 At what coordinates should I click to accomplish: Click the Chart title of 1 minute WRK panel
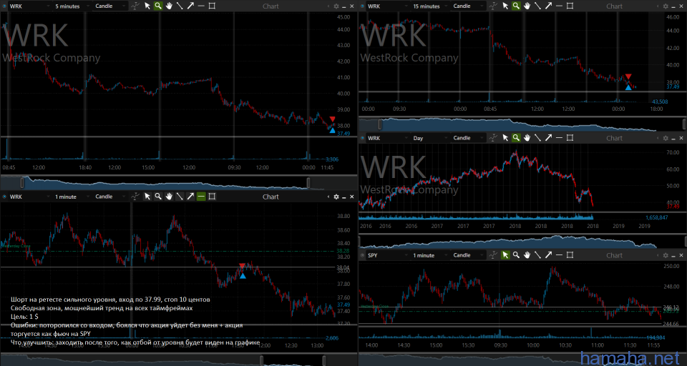click(271, 197)
